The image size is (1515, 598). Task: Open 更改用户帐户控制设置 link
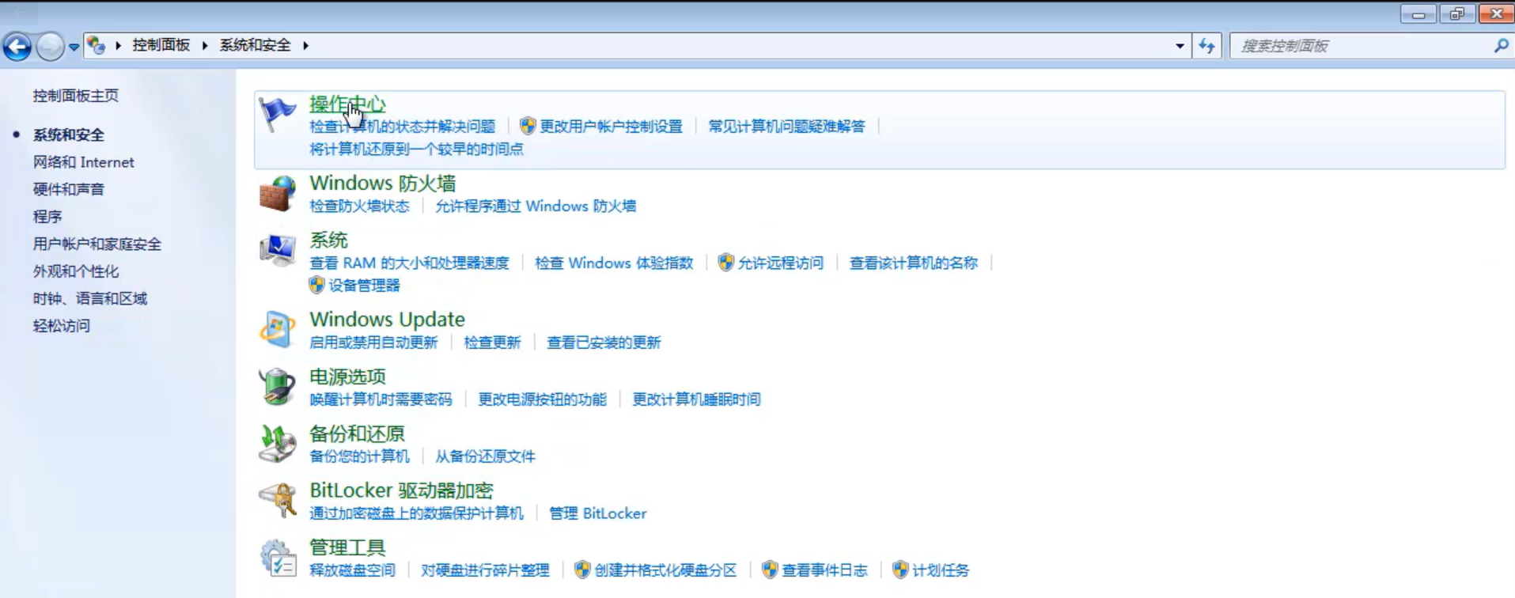point(611,127)
